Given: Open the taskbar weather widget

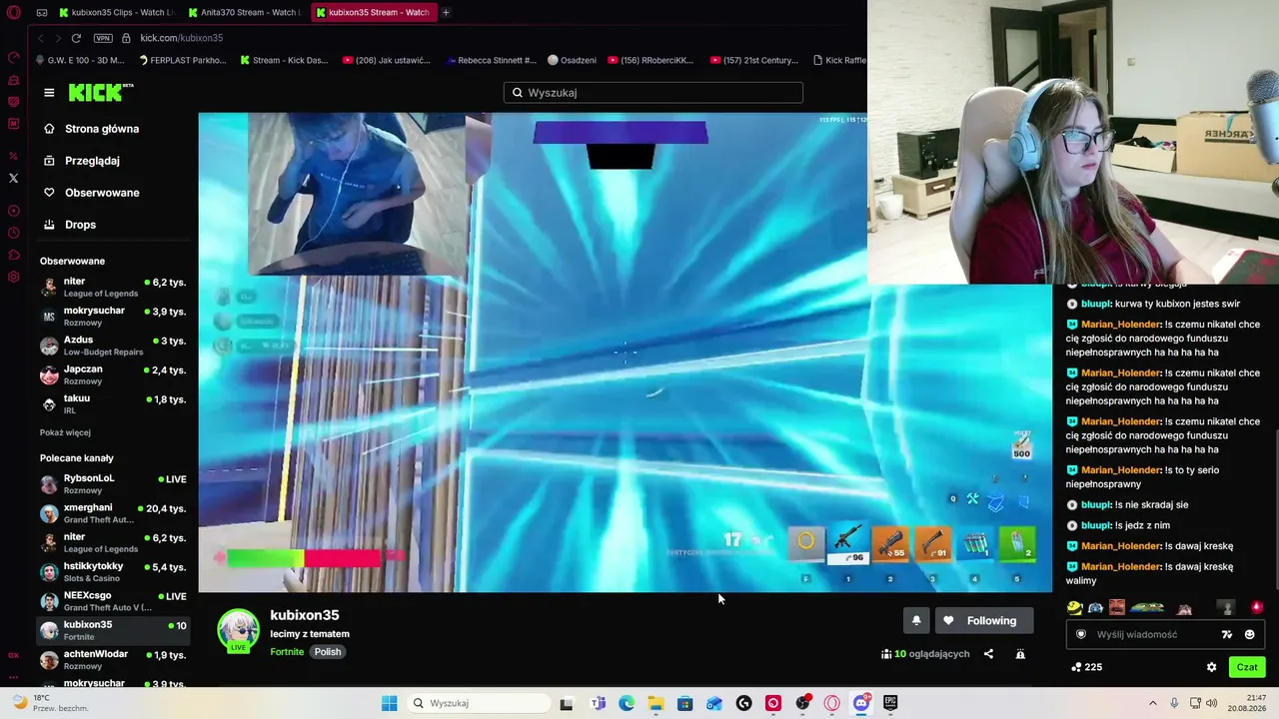Looking at the screenshot, I should point(52,703).
